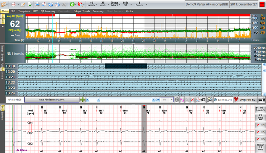
Task: Click the dark selected segment in 13:19 row
Action: (126, 66)
